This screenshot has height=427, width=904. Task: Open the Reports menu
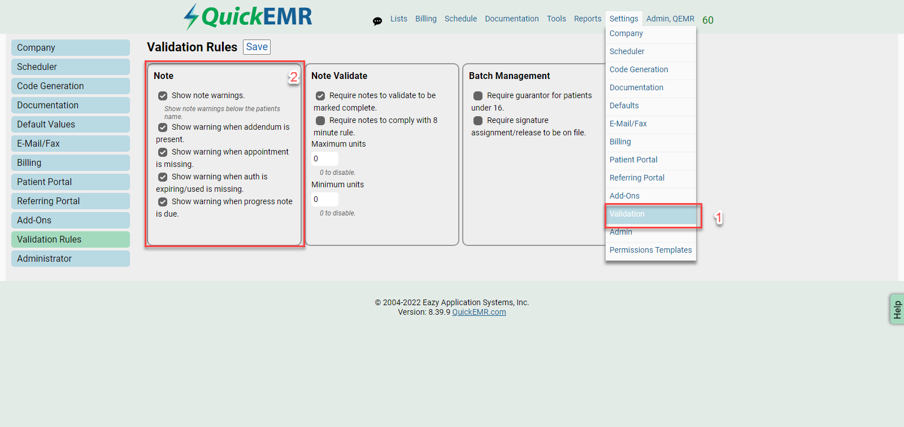(588, 19)
